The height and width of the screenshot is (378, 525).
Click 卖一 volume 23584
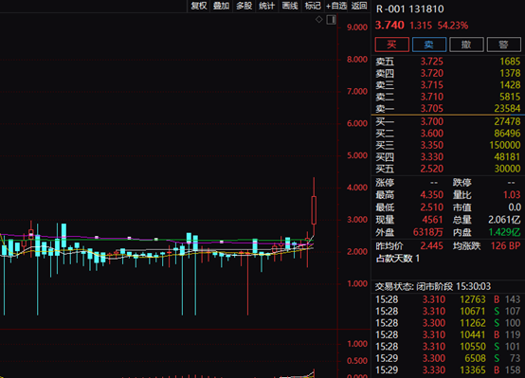click(507, 109)
